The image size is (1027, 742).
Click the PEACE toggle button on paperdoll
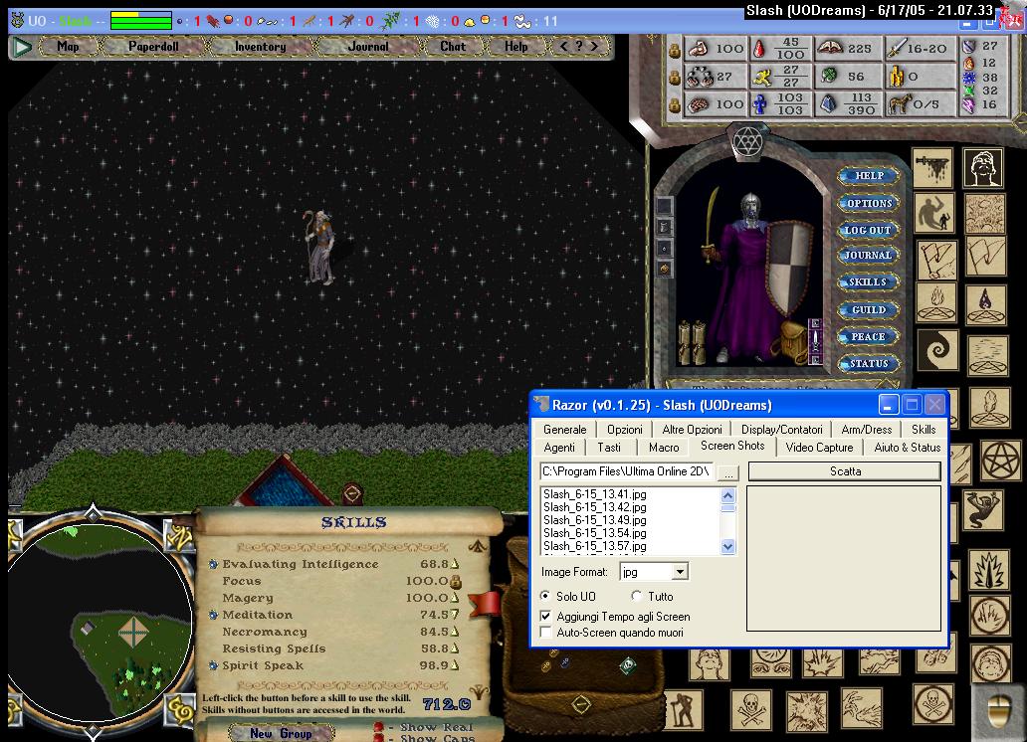(867, 336)
